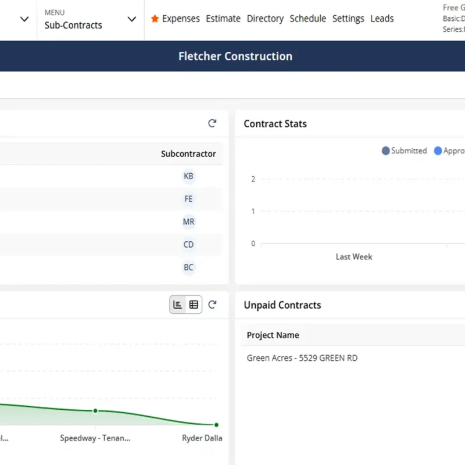Open Green Acres - 5529 GREEN RD contract

(x=302, y=358)
